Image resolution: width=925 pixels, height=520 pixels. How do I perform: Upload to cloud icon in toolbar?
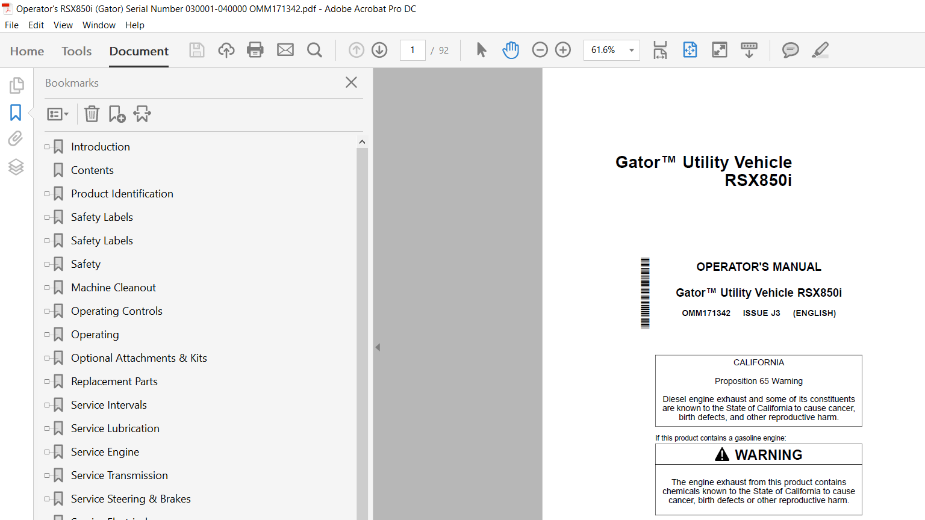[226, 50]
